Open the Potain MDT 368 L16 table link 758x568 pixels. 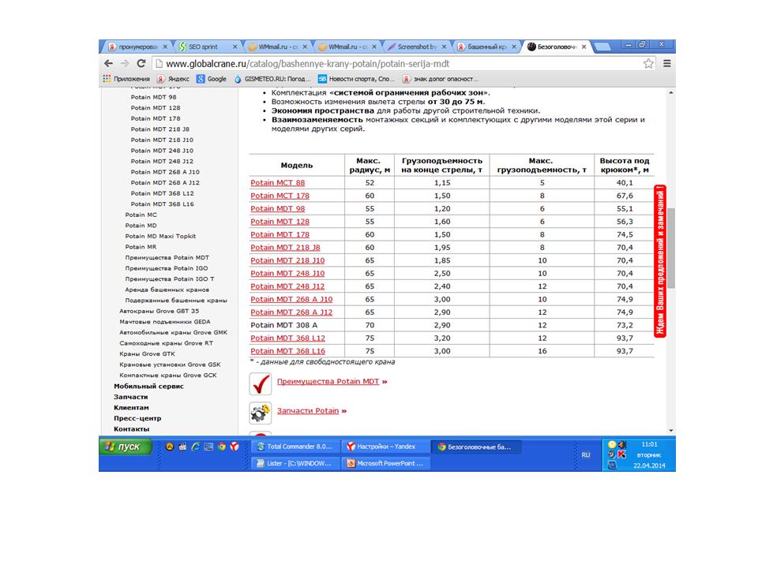pyautogui.click(x=287, y=351)
